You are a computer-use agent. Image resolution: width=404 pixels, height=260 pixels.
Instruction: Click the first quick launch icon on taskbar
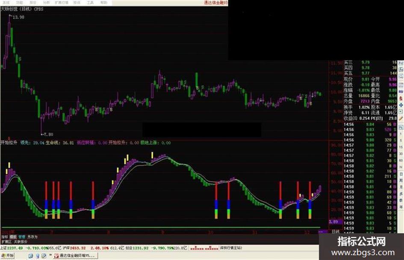click(x=31, y=256)
